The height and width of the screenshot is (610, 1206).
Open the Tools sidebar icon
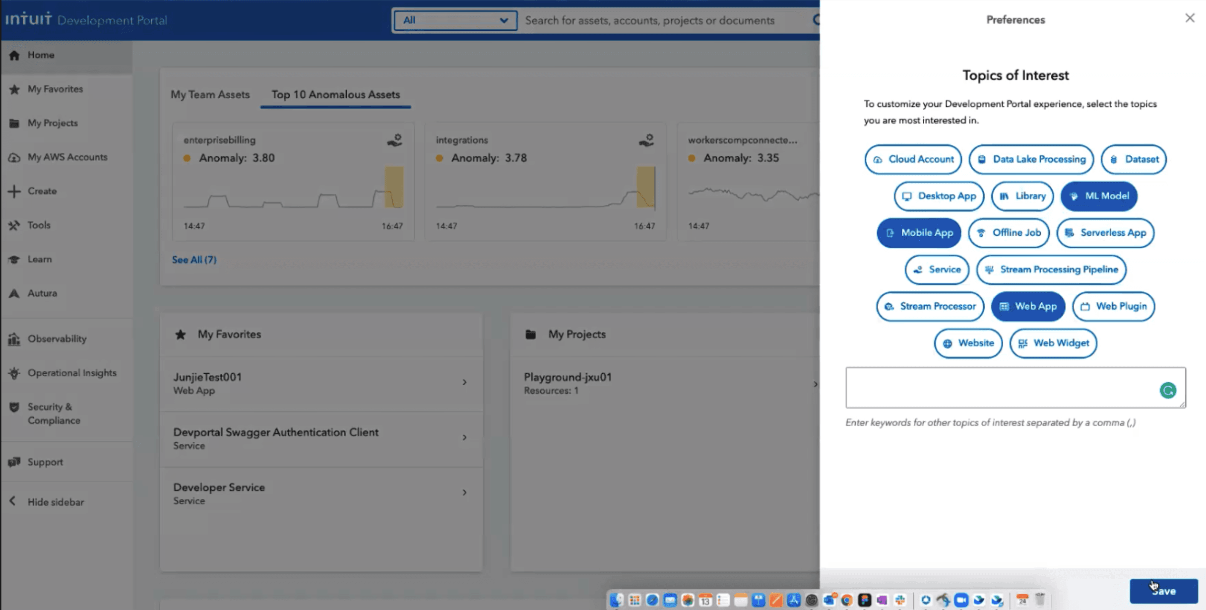pos(14,225)
